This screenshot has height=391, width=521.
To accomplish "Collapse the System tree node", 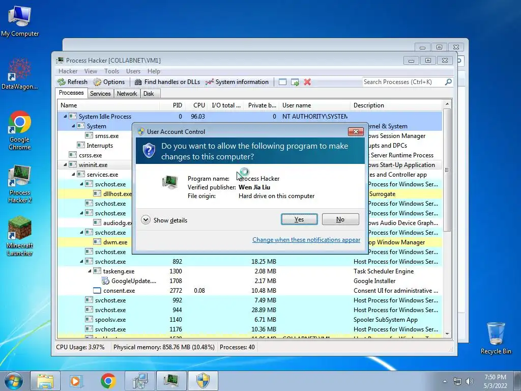I will tap(73, 126).
